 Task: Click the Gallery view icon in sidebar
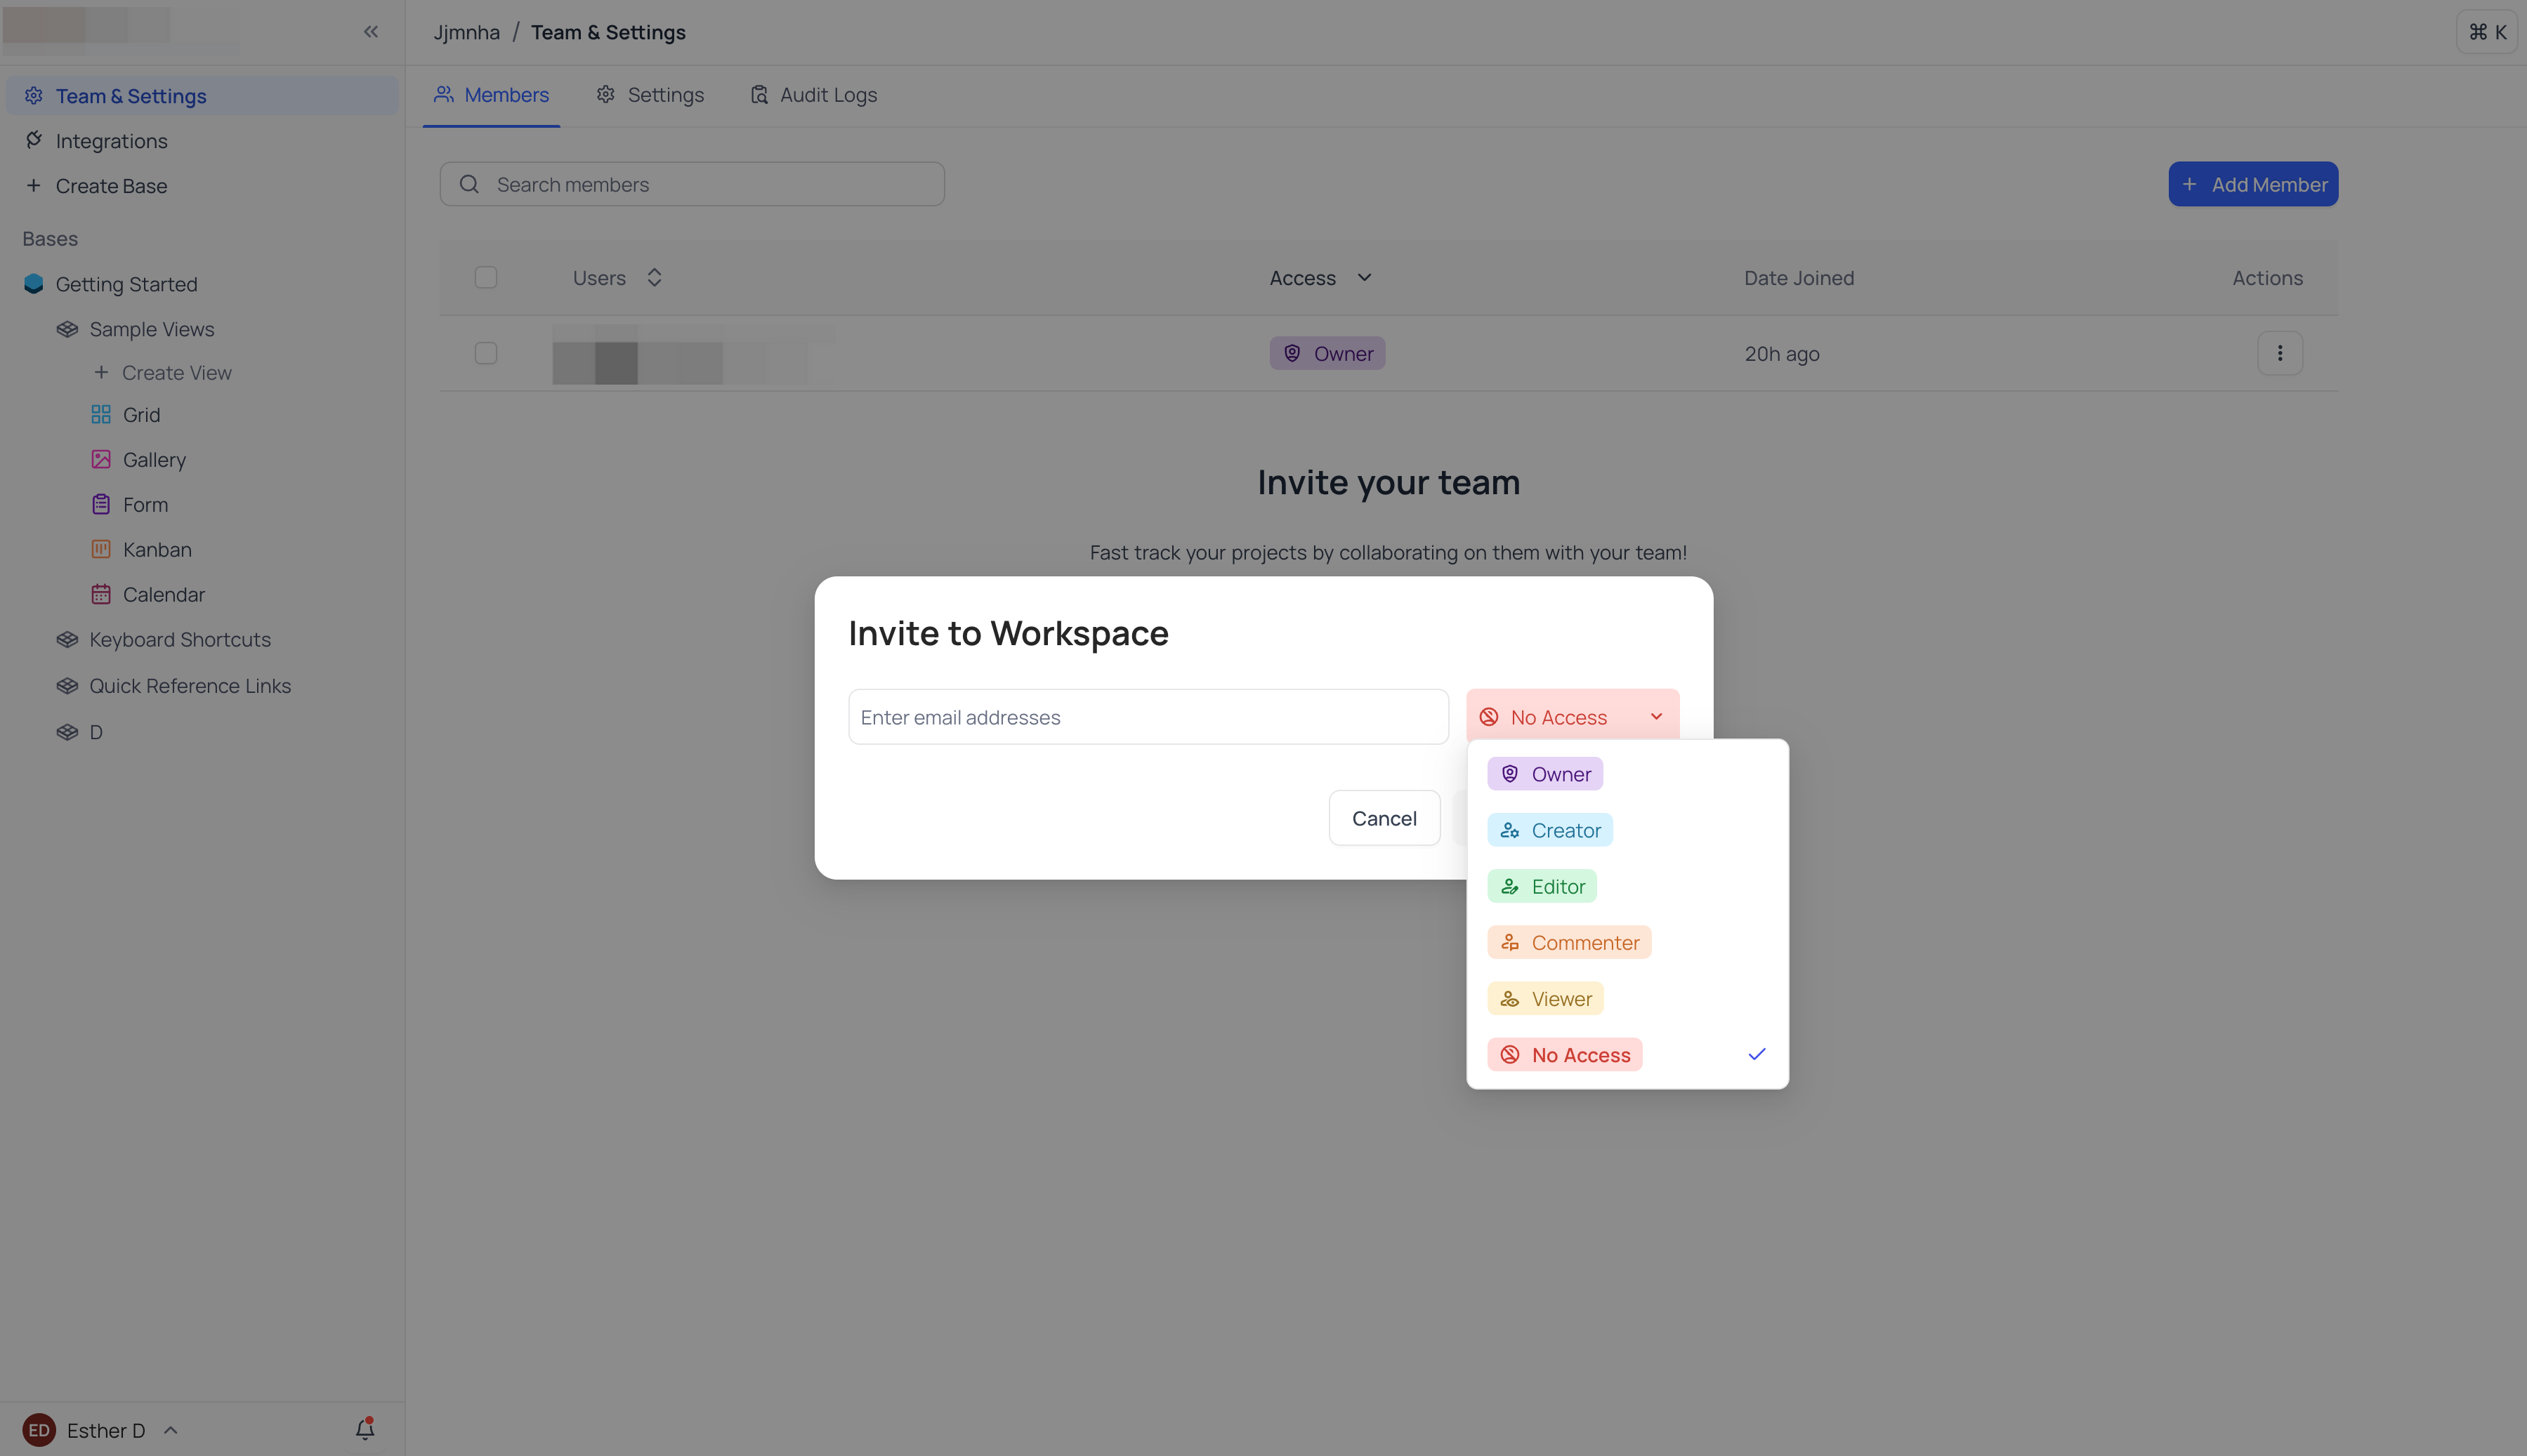(99, 460)
